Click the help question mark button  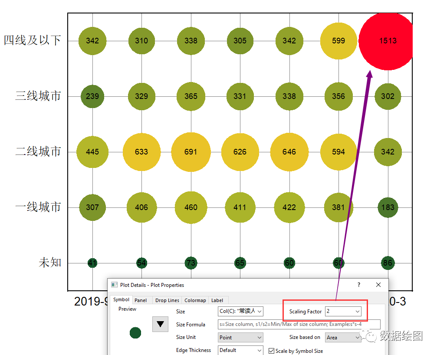tap(358, 285)
